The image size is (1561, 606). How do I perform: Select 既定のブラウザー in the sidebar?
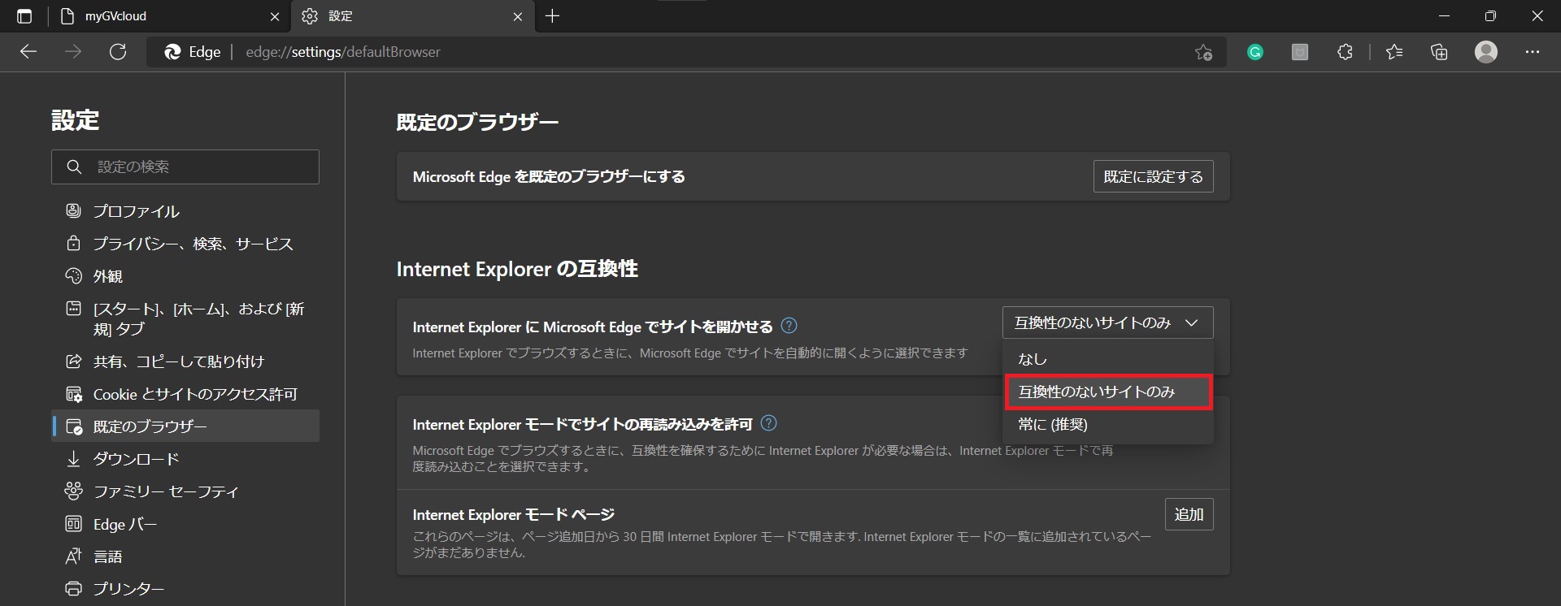click(185, 426)
